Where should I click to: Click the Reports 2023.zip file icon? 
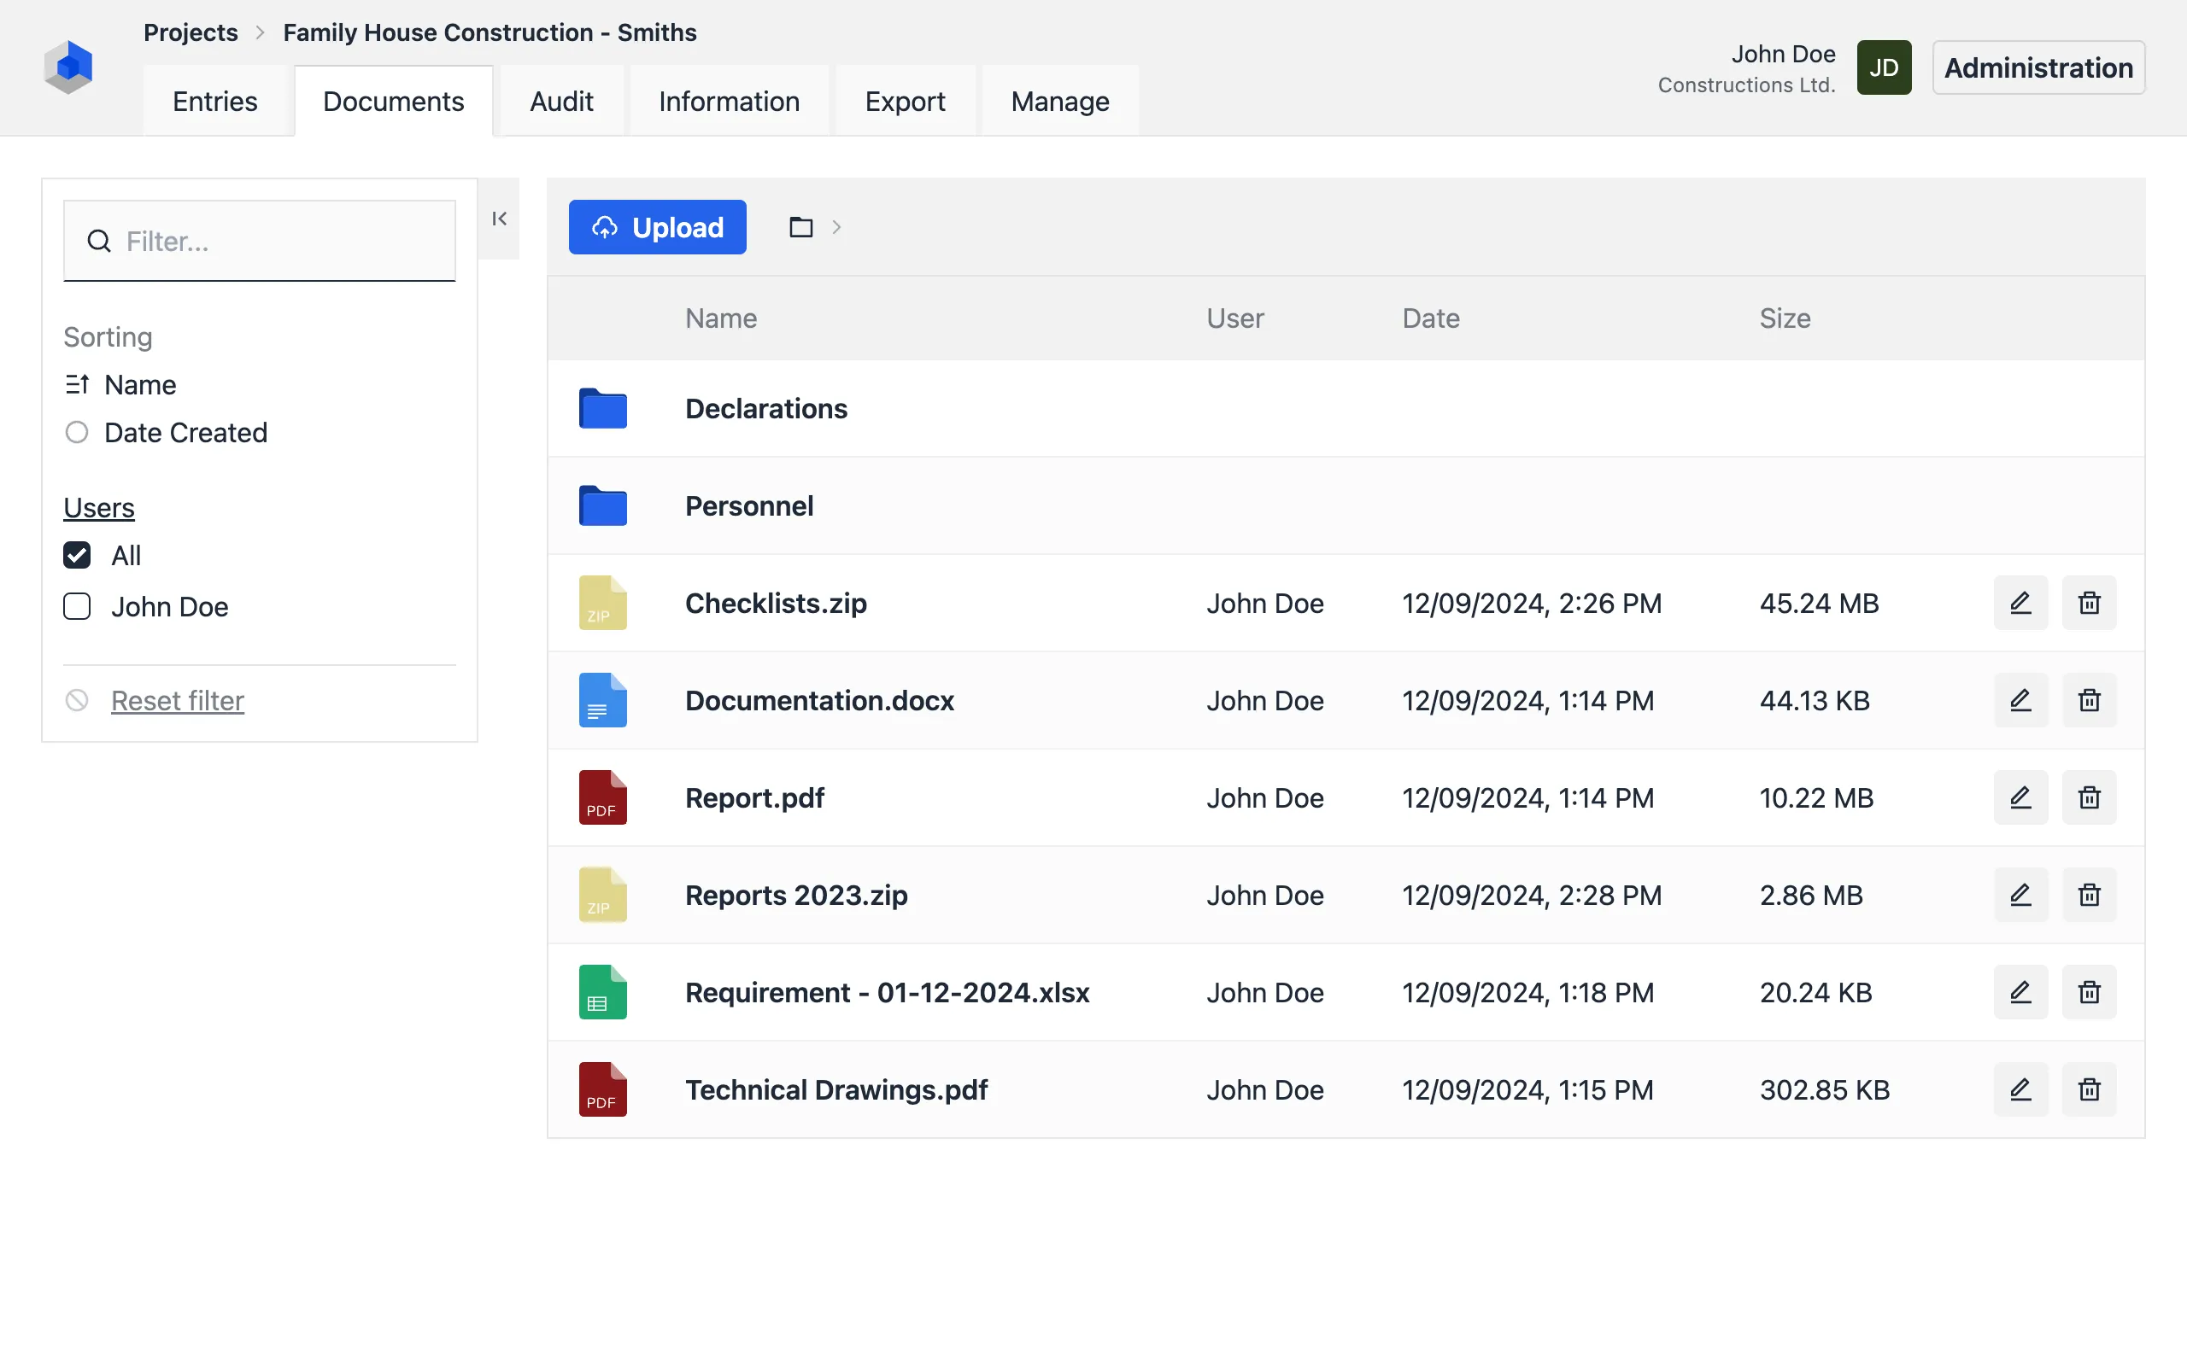(x=603, y=895)
